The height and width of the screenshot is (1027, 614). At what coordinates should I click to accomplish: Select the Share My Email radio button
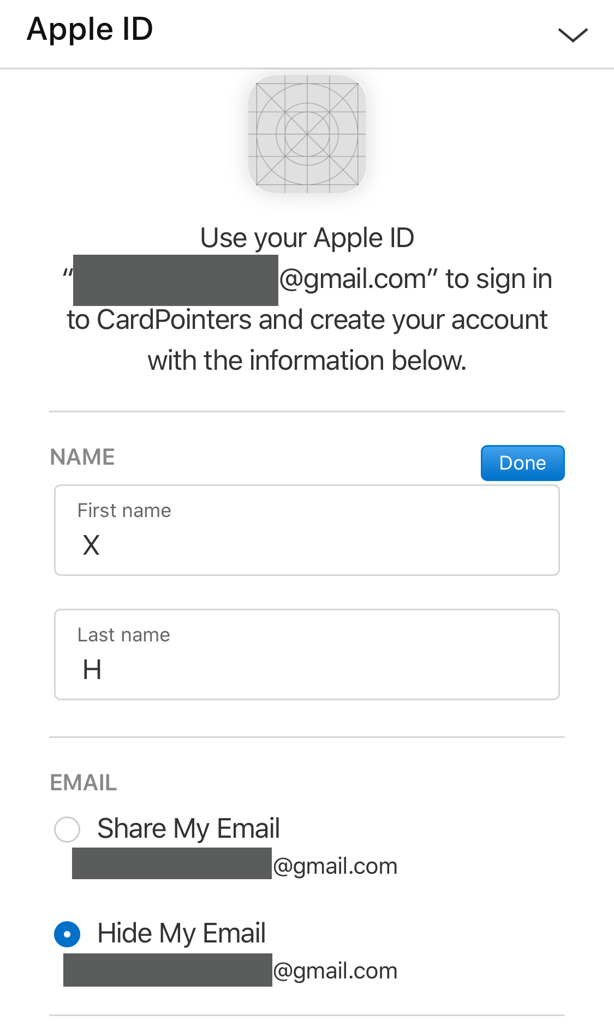pos(67,829)
